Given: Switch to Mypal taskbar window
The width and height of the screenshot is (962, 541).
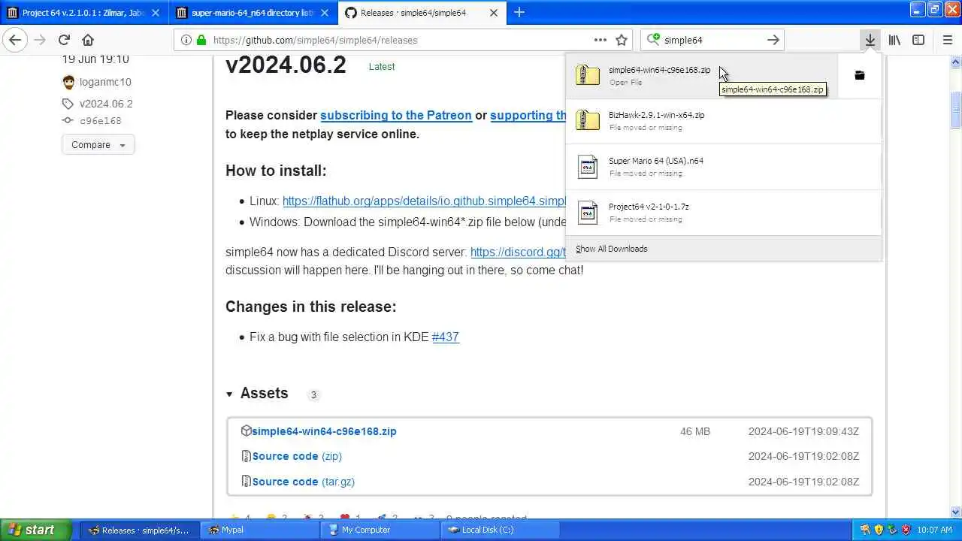Looking at the screenshot, I should (x=260, y=530).
